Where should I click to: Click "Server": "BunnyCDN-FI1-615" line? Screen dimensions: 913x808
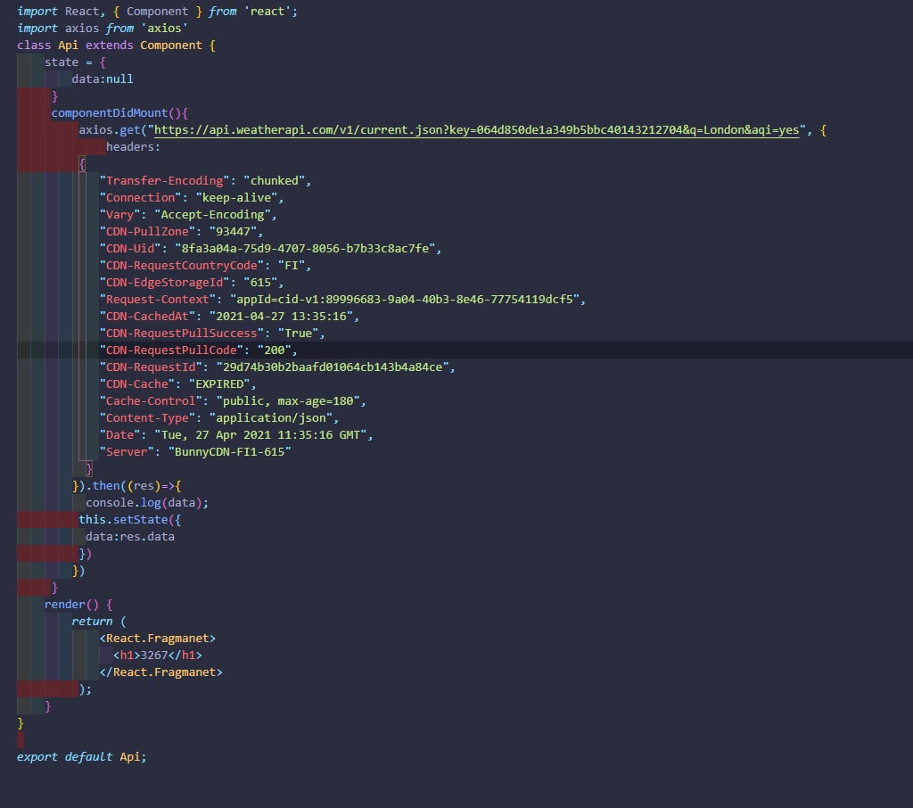(195, 451)
